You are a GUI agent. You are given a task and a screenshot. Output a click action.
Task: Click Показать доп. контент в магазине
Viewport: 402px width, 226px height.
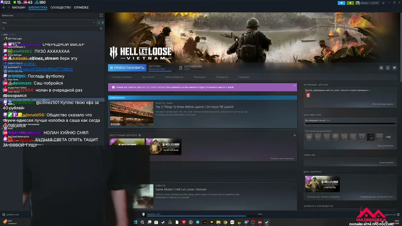[x=323, y=197]
